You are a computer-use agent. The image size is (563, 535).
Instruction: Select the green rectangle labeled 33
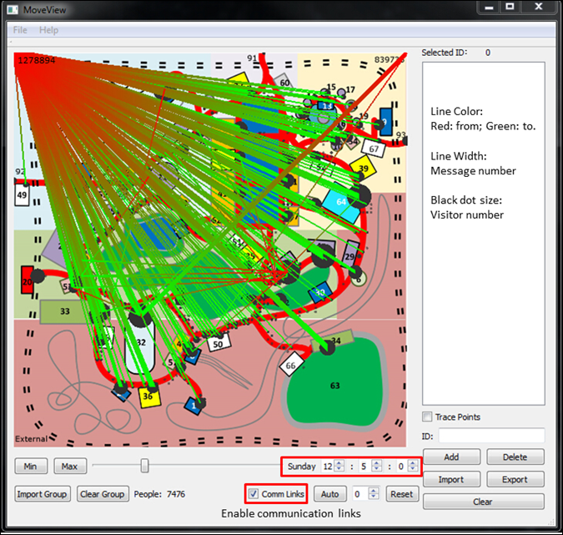66,311
